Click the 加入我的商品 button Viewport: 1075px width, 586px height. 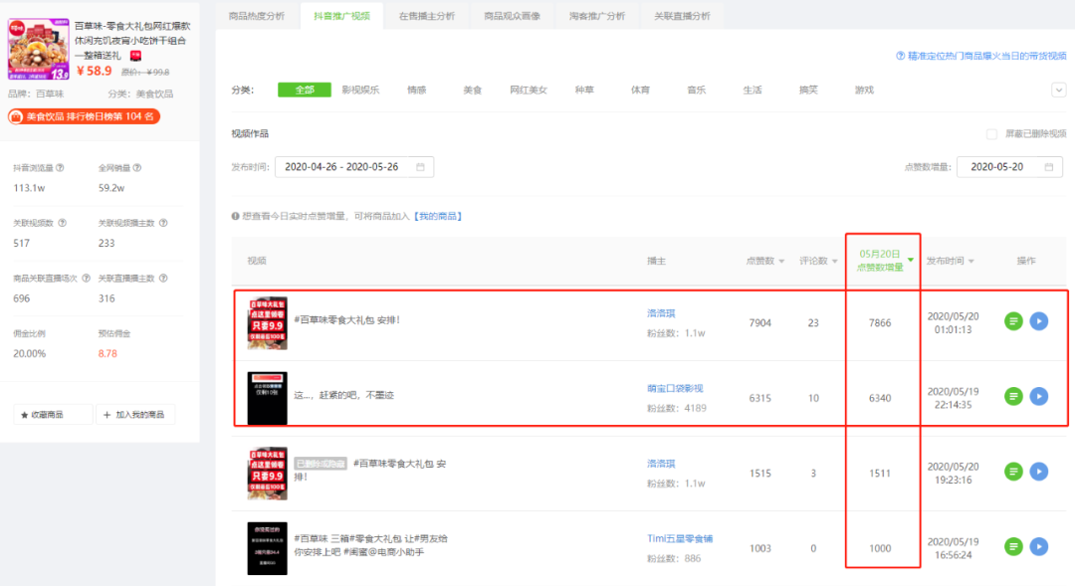click(135, 415)
